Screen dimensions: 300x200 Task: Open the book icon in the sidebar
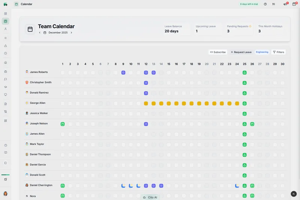pyautogui.click(x=6, y=153)
